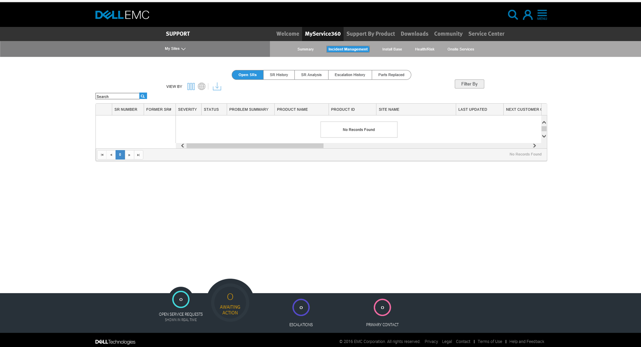
Task: Select the Parts Replaced tab
Action: (x=391, y=75)
